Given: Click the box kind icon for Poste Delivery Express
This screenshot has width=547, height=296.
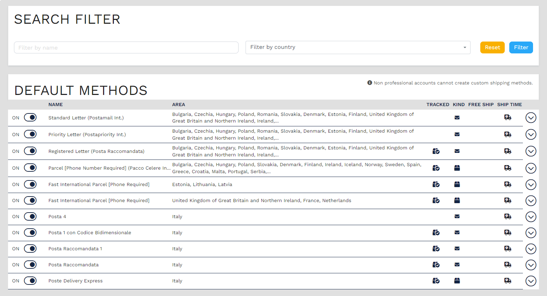Looking at the screenshot, I should point(457,281).
